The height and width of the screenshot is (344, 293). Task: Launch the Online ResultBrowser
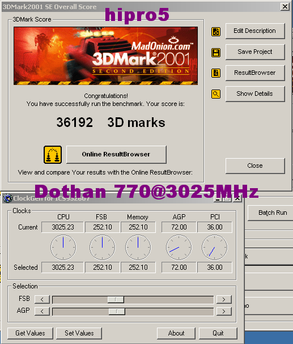point(116,155)
